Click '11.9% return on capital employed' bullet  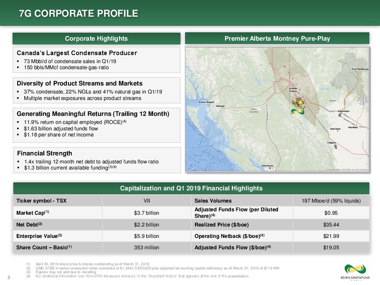point(75,122)
